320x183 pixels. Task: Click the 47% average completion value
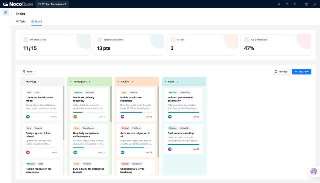point(249,48)
